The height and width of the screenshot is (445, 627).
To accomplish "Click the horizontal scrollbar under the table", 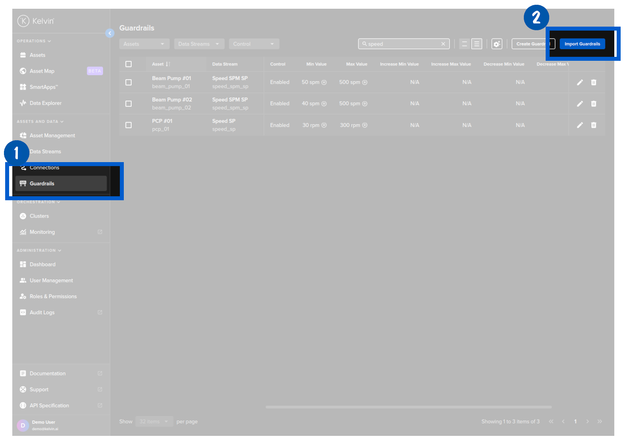I will pos(408,407).
